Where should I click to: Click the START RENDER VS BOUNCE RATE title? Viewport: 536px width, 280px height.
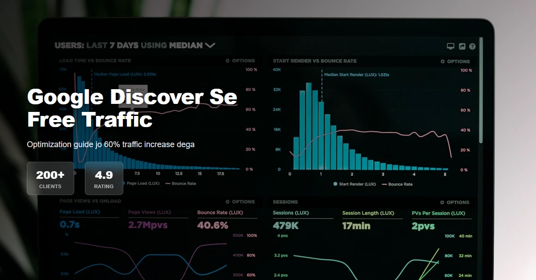[x=315, y=61]
